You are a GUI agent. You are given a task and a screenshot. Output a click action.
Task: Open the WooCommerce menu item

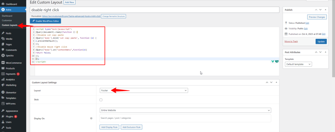(x=13, y=63)
